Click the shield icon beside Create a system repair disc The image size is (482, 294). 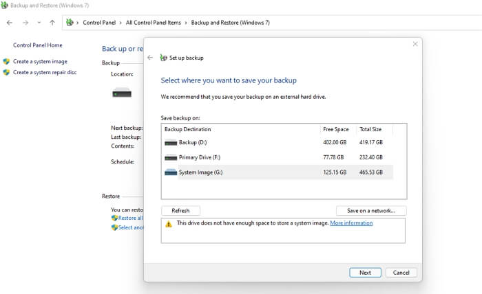(x=7, y=72)
